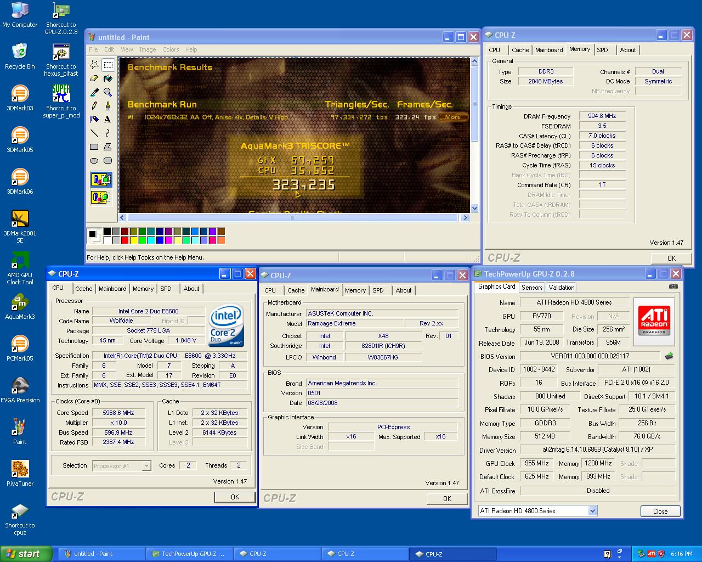Viewport: 702px width, 562px height.
Task: Open SPD tab in the Memory CPU-Z window
Action: point(602,50)
